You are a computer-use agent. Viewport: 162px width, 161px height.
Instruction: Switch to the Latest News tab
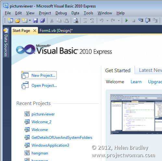pos(150,70)
